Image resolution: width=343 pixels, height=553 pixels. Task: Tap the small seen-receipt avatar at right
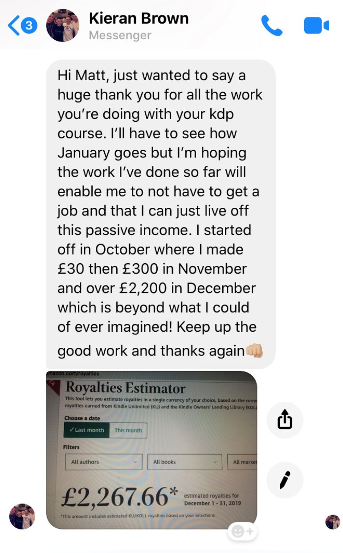(333, 522)
